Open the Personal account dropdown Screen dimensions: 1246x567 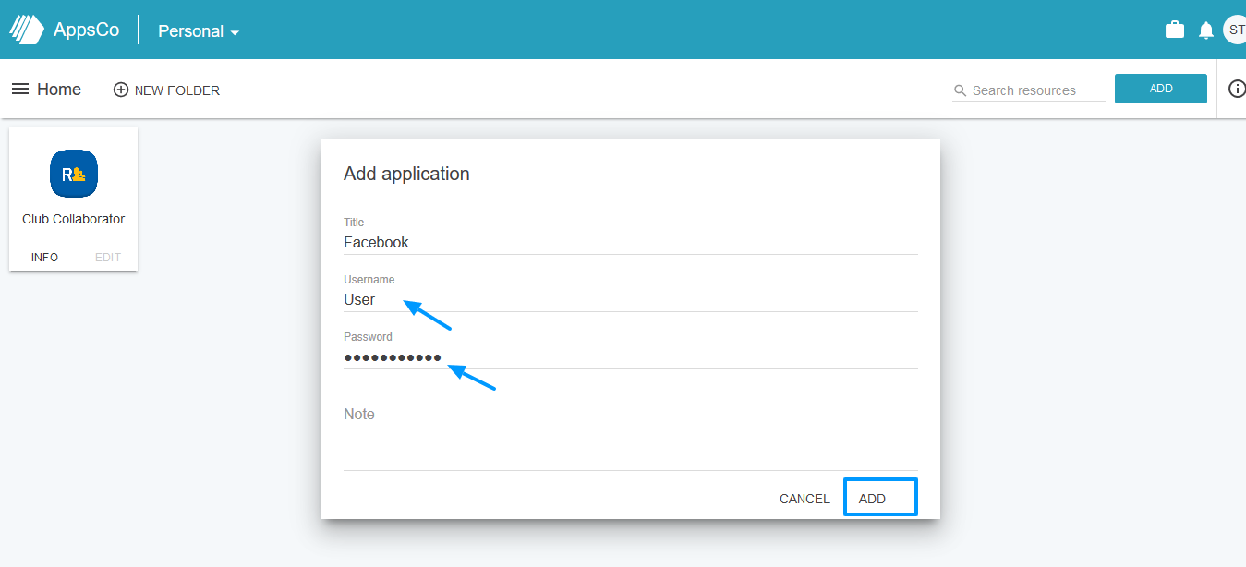pos(199,30)
